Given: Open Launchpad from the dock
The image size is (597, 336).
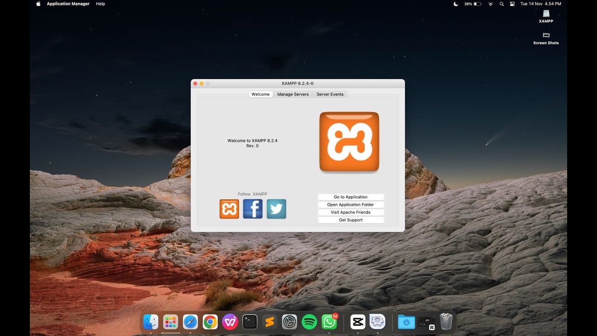Looking at the screenshot, I should point(170,322).
